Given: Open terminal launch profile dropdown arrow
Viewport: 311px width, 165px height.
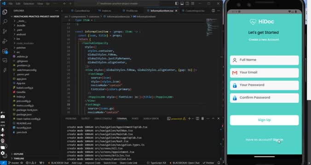Looking at the screenshot, I should (193, 119).
